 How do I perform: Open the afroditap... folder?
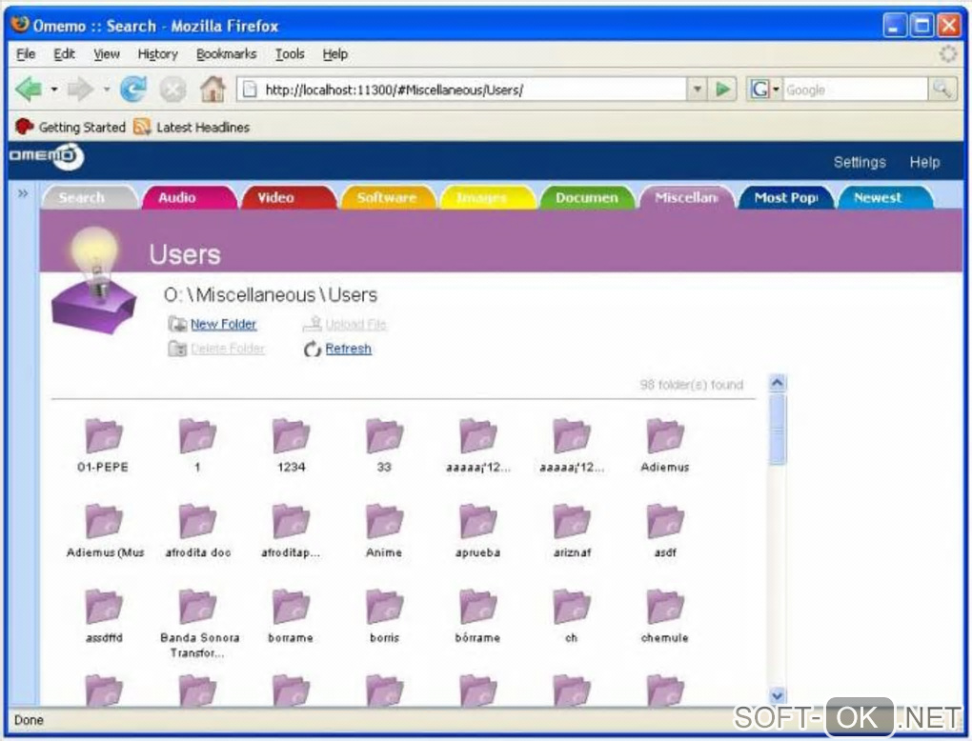[x=291, y=531]
